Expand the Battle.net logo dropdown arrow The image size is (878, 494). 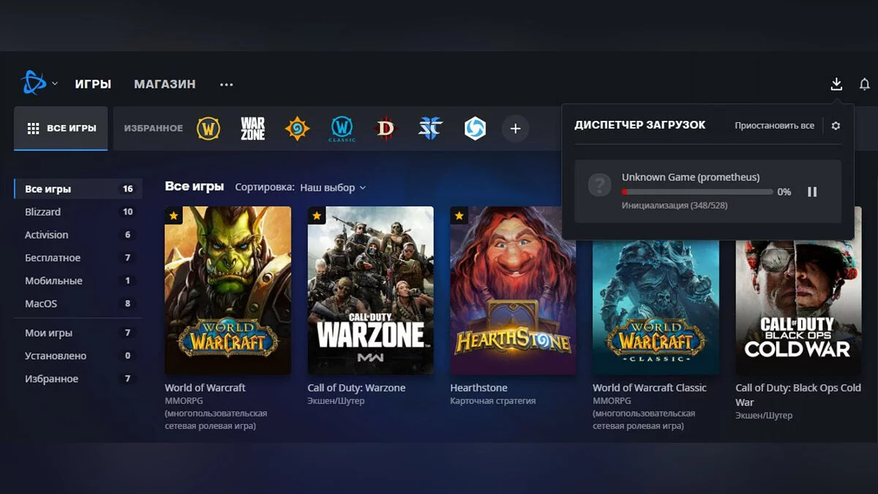pos(54,84)
